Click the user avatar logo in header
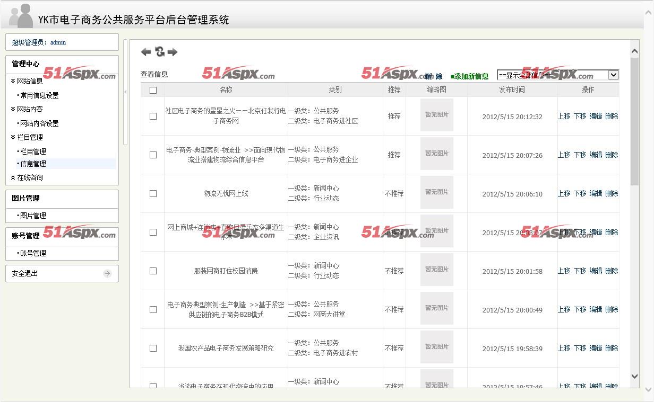Screen dimensions: 654x402 click(21, 15)
